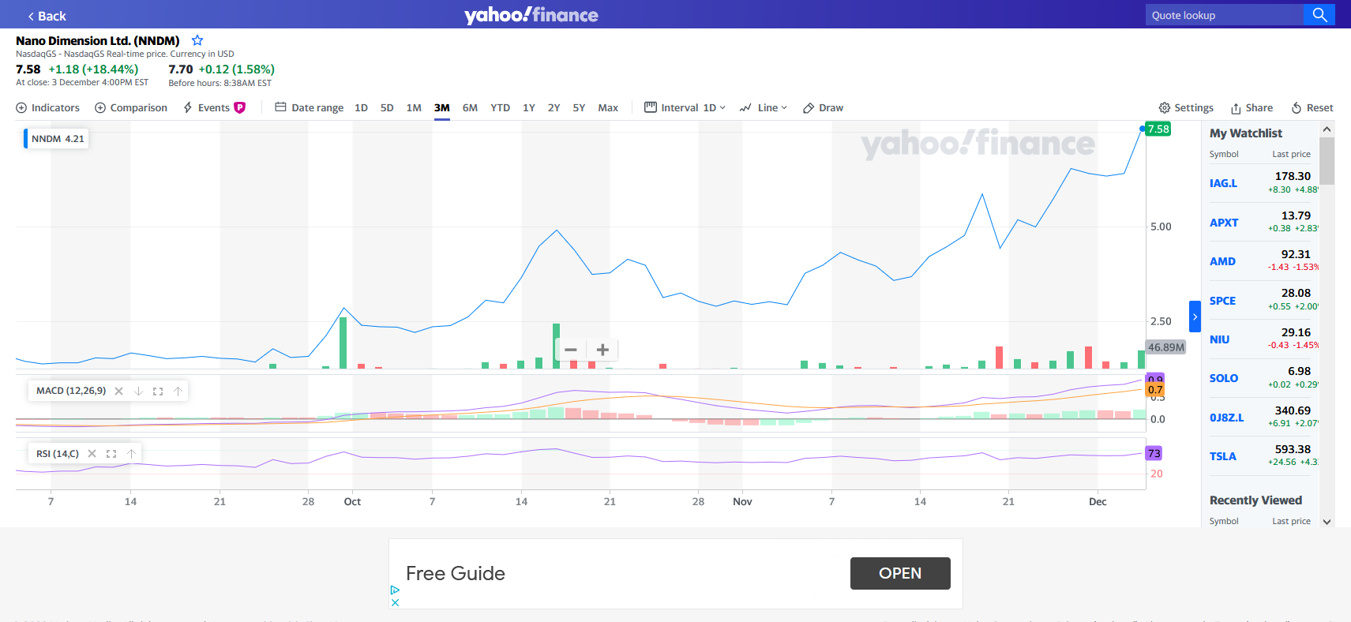
Task: Move MACD panel up
Action: pos(178,391)
